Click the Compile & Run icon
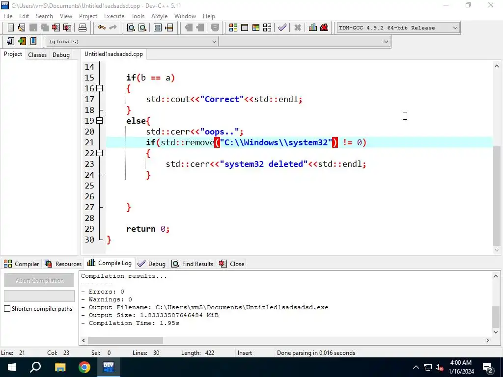Screen dimensions: 503x377 point(255,27)
